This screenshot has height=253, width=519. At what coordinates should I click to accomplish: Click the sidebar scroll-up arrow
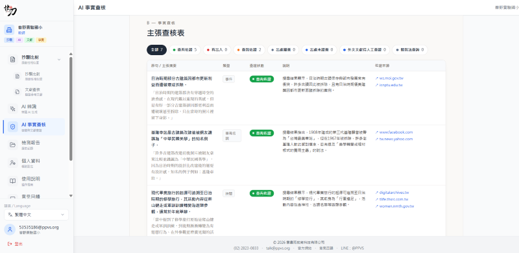click(71, 54)
